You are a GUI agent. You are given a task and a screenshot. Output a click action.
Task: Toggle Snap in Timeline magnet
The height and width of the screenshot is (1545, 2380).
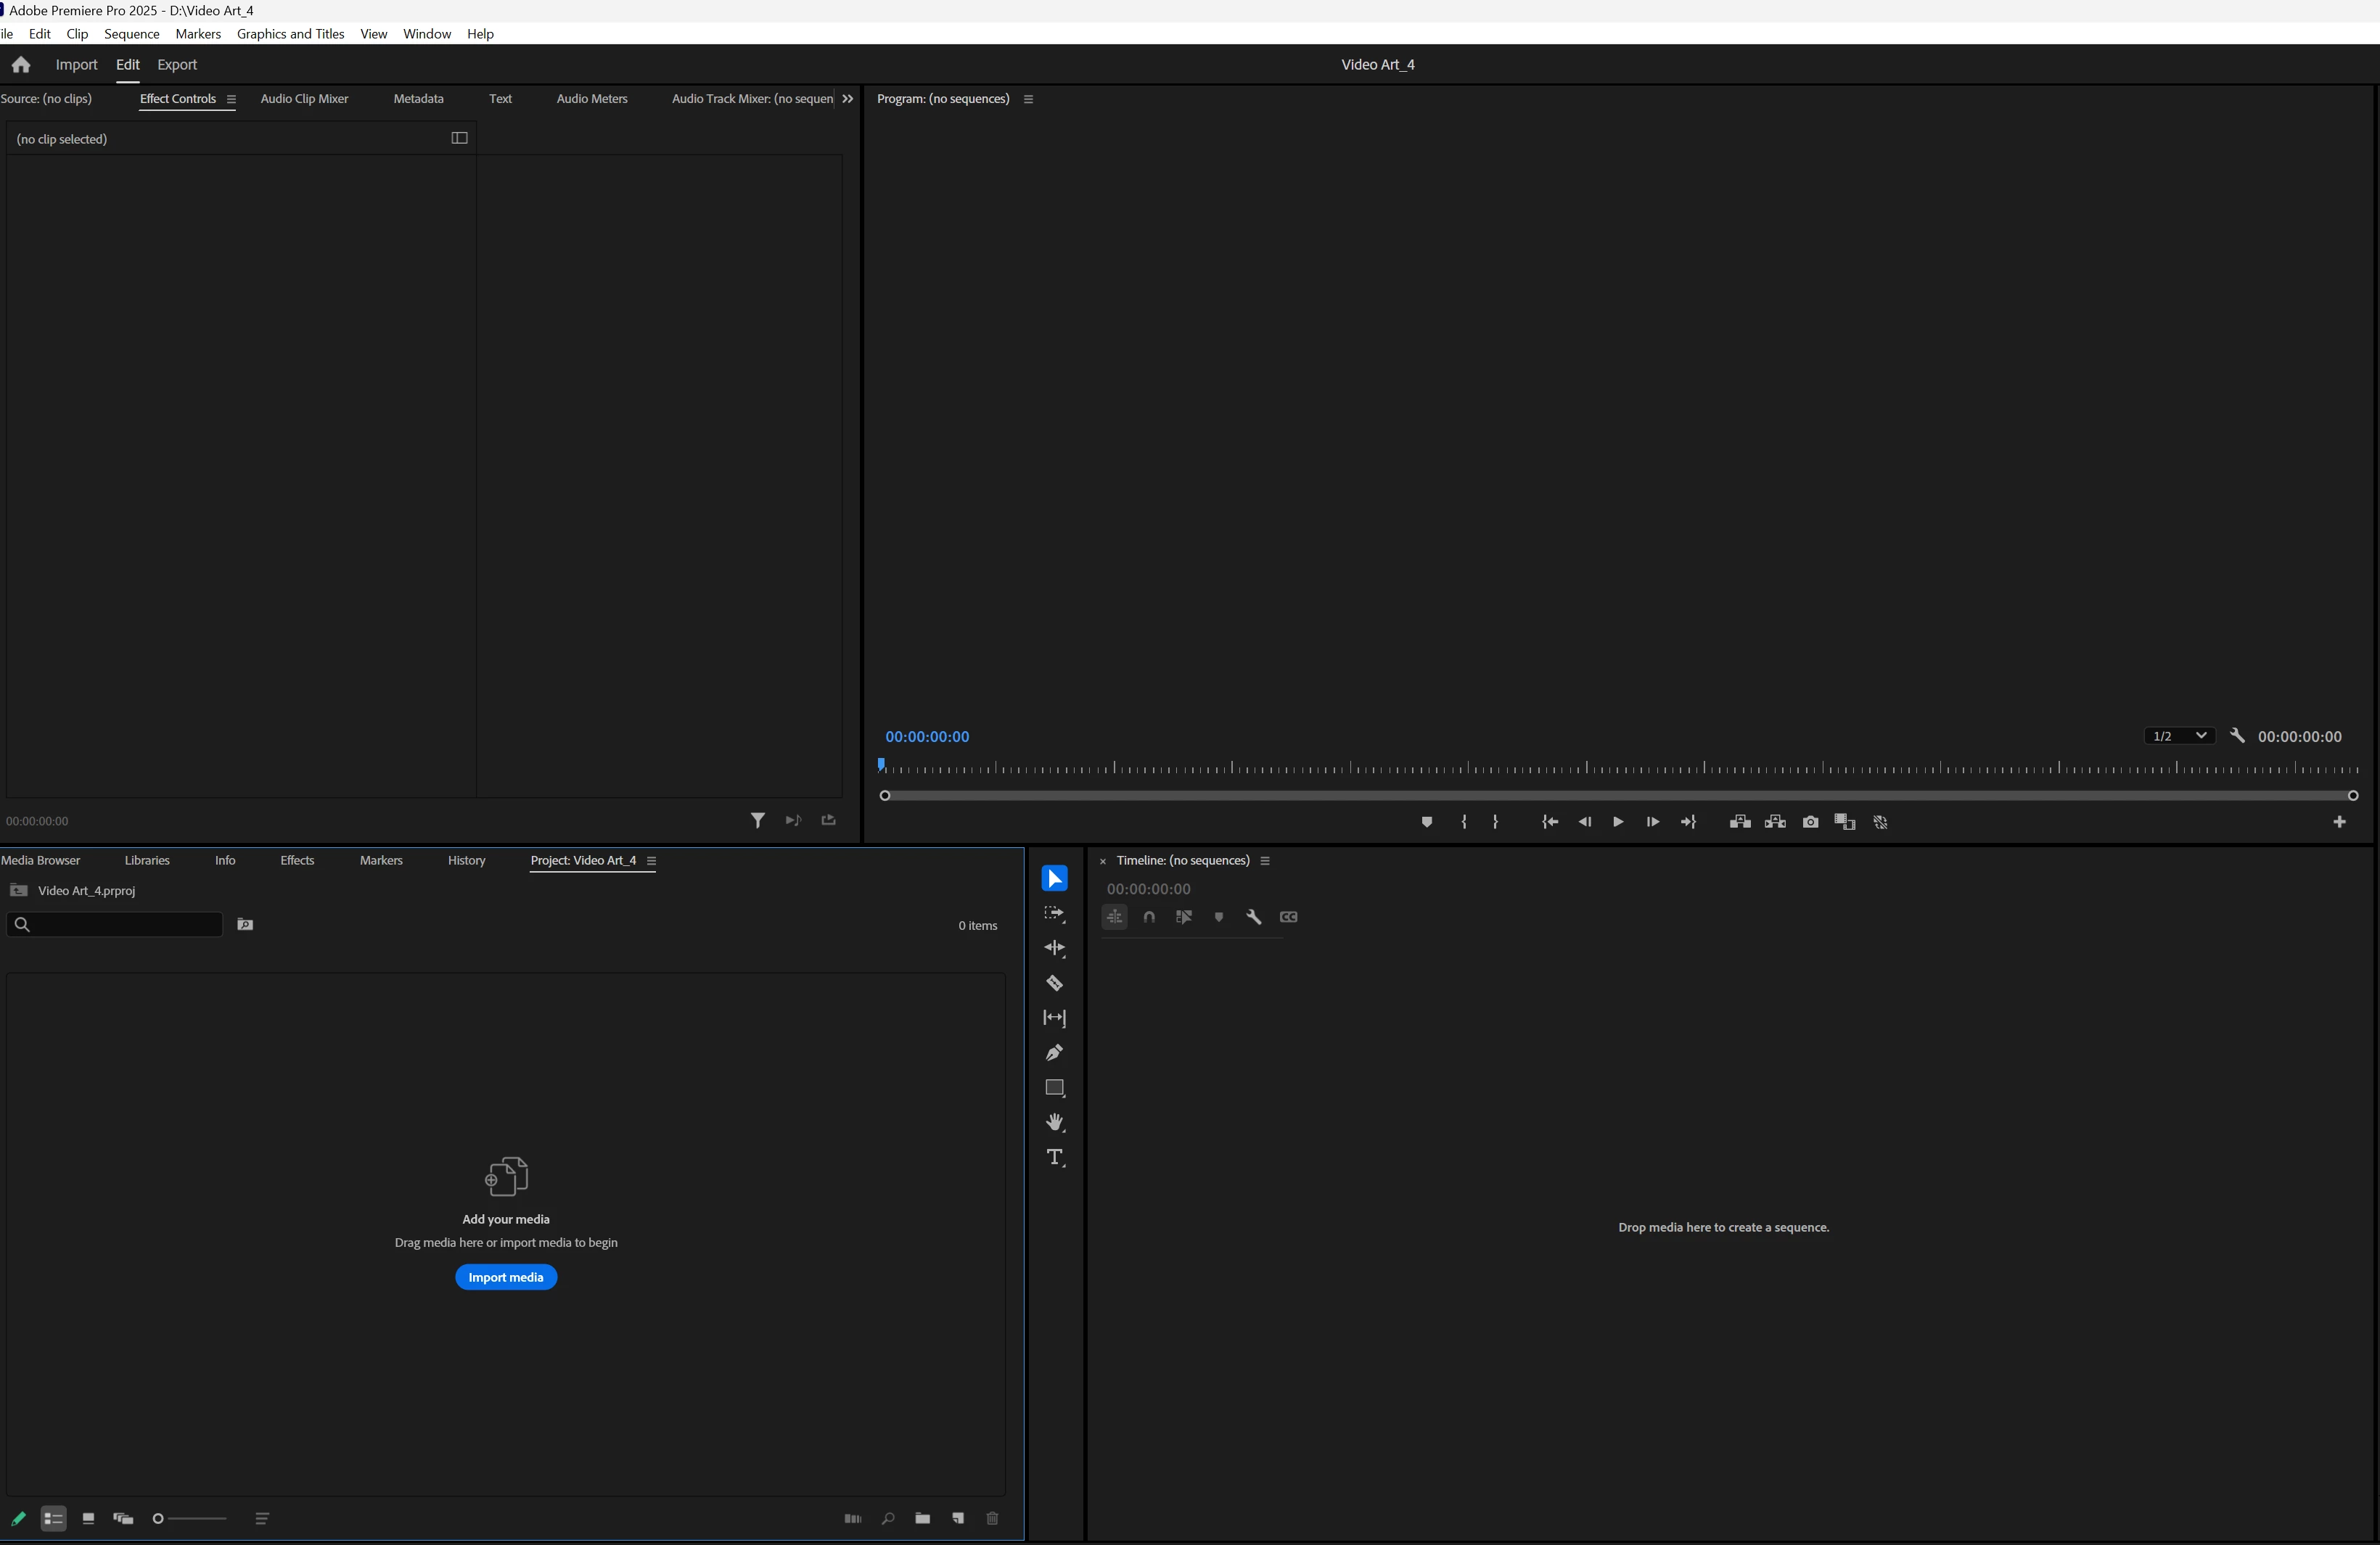pyautogui.click(x=1149, y=916)
